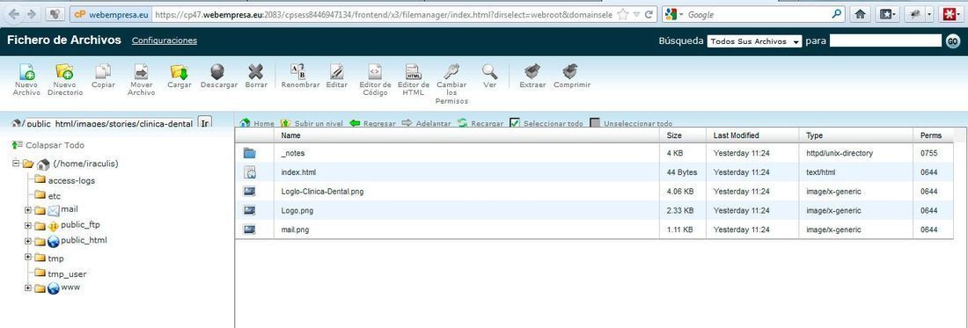Image resolution: width=968 pixels, height=328 pixels.
Task: Click the Extraer archive icon
Action: tap(532, 72)
